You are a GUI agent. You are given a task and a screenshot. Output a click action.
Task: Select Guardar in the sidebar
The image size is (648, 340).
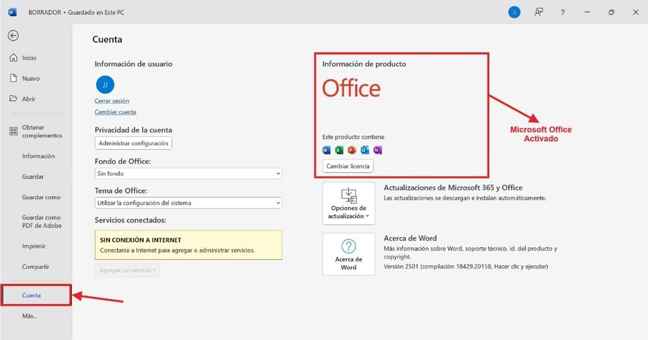[33, 176]
